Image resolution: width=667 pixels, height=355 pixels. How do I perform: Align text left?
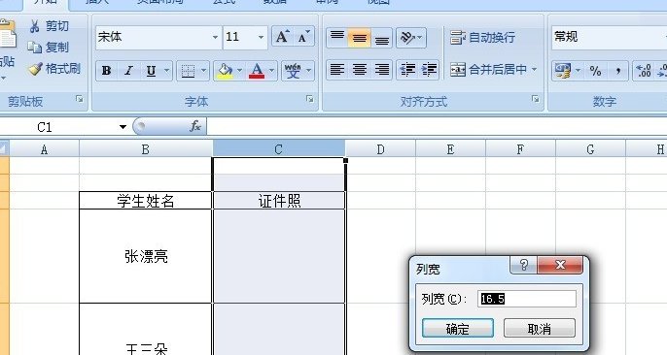click(337, 70)
